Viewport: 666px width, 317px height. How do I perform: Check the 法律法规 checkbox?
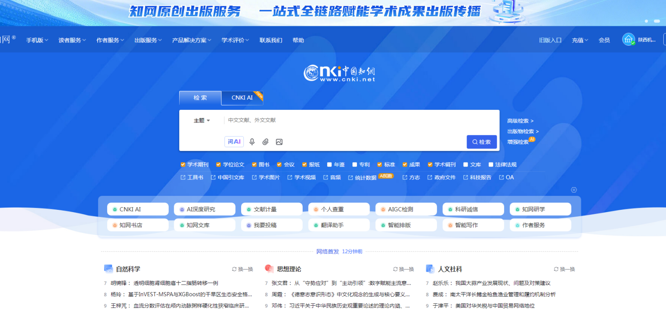click(x=491, y=165)
